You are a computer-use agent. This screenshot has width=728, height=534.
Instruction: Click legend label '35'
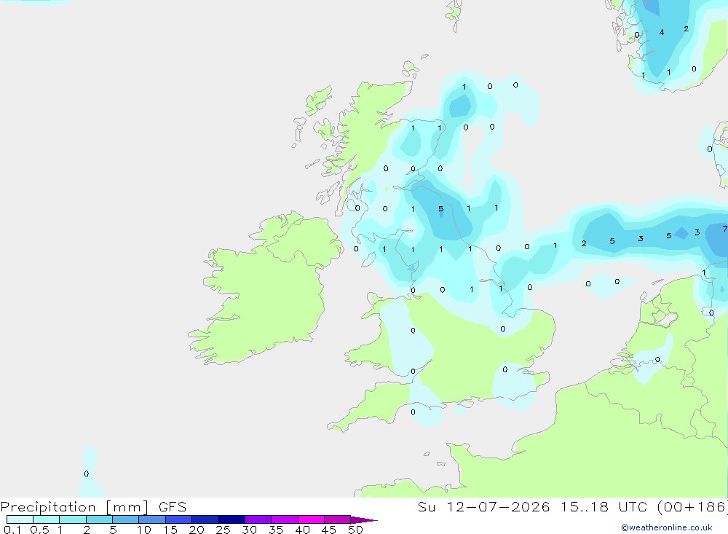[276, 530]
